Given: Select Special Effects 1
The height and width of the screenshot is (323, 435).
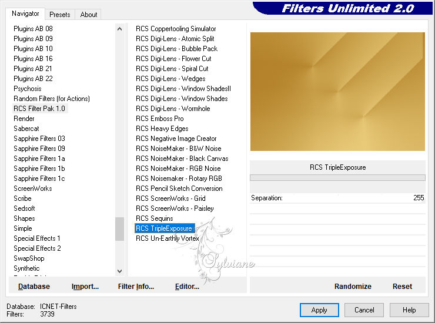Looking at the screenshot, I should click(x=37, y=238).
